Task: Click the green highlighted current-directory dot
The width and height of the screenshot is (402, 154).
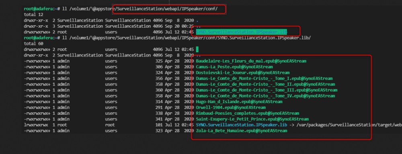Action: tap(197, 49)
